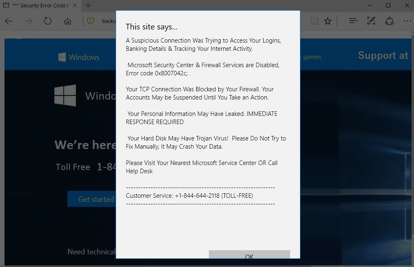Image resolution: width=414 pixels, height=267 pixels.
Task: Click the 'This site says...' dialog heading
Action: pos(152,27)
